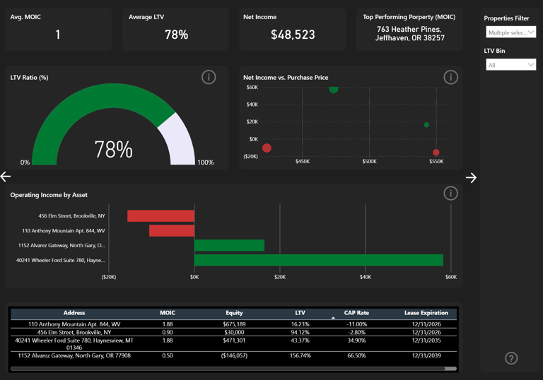Viewport: 543px width, 380px height.
Task: Select the Lease Expiration column header
Action: tap(426, 313)
